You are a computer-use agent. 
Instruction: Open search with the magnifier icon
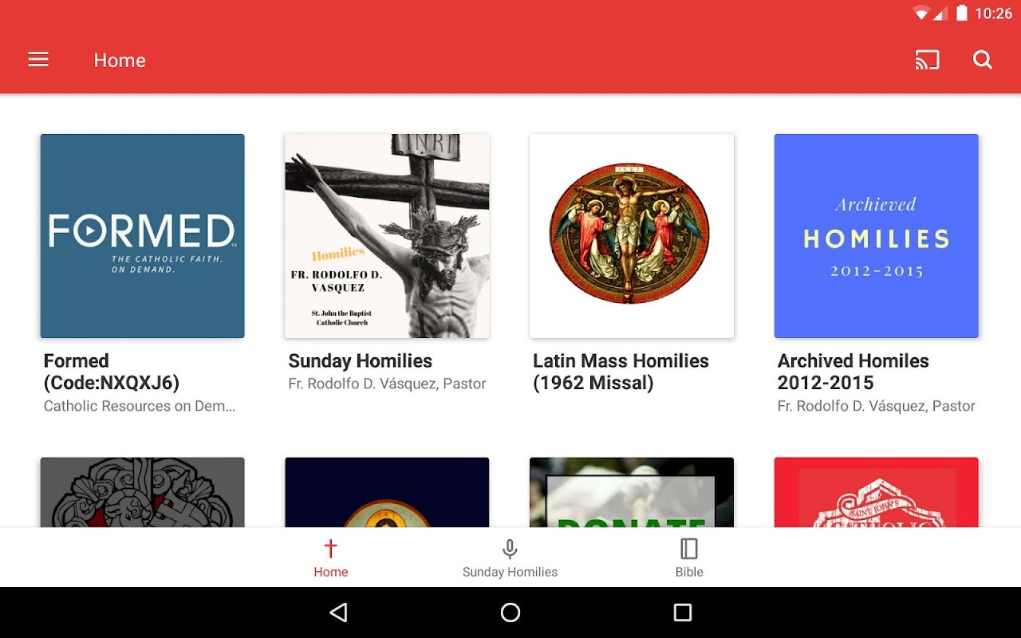point(983,60)
